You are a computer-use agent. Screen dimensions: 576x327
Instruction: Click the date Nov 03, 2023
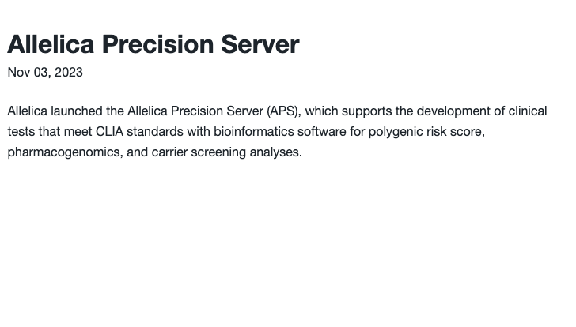(x=45, y=72)
